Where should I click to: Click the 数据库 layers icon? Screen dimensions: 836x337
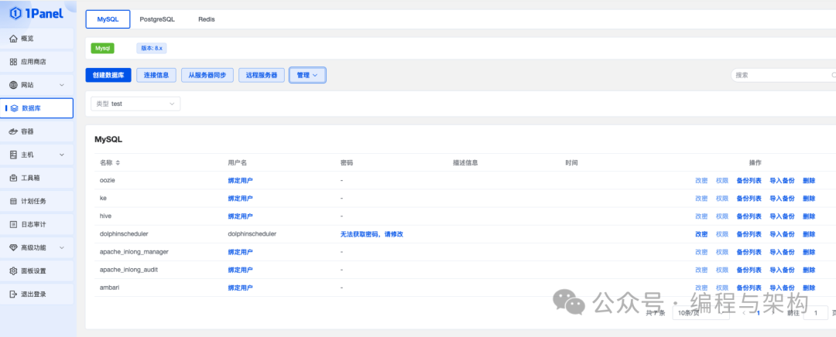coord(15,108)
